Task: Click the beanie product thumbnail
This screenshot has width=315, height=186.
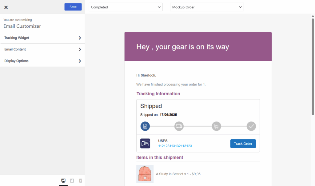Action: coord(145,174)
